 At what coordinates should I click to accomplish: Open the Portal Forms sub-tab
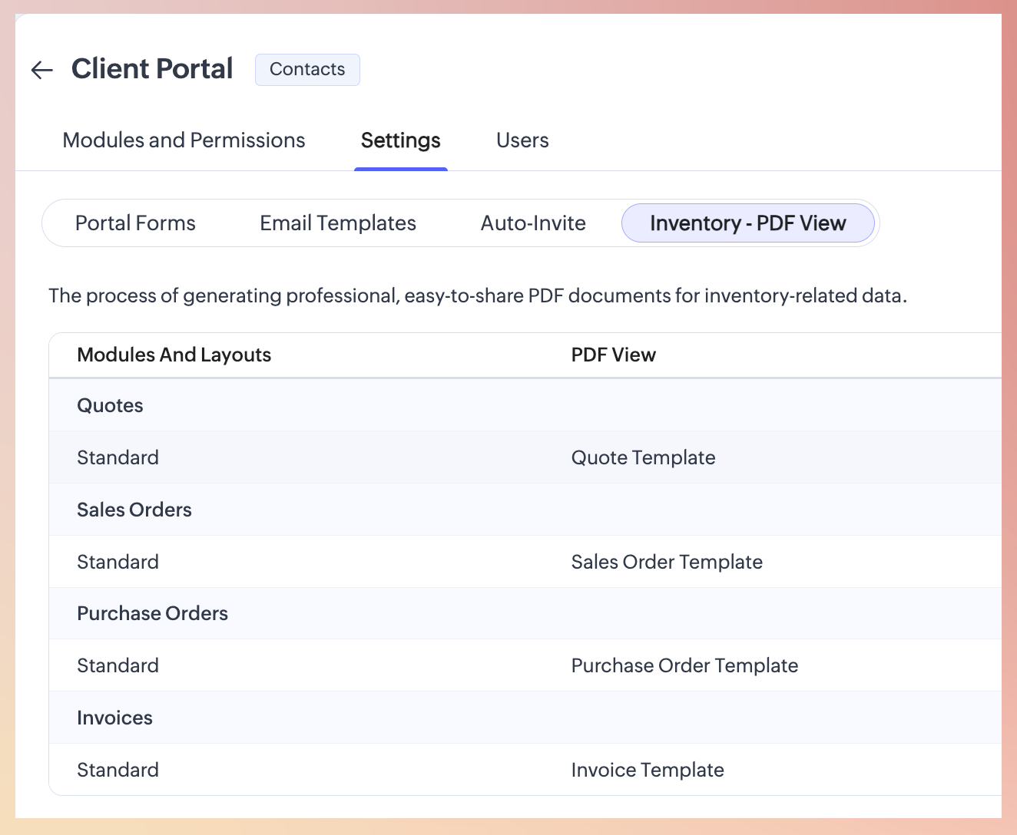[135, 223]
